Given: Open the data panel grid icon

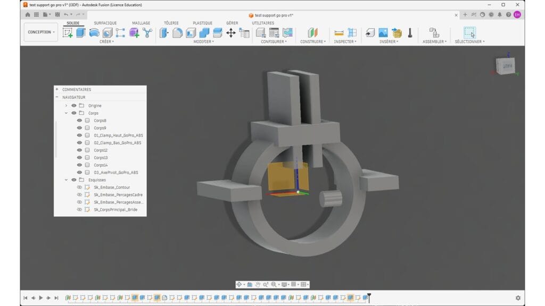Looking at the screenshot, I should click(36, 14).
